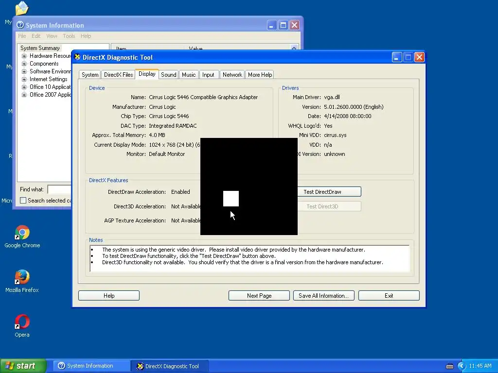This screenshot has height=373, width=498.
Task: Click the white square in test window
Action: tap(231, 199)
